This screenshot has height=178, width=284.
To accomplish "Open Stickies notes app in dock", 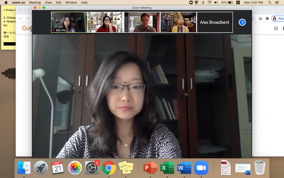I will pyautogui.click(x=126, y=168).
